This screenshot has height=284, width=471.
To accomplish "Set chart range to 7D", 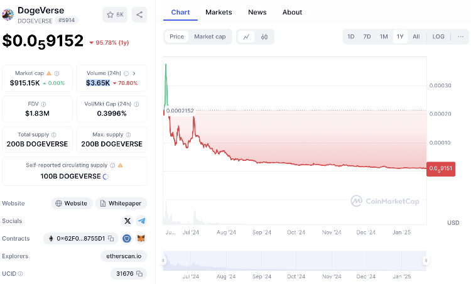I will point(367,36).
